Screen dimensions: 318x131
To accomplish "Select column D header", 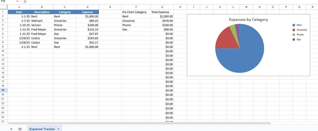I will 87,7.
